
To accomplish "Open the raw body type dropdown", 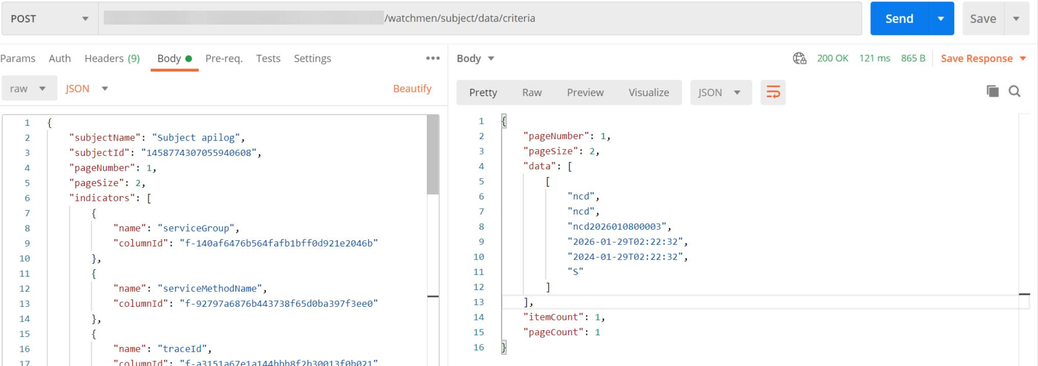I will click(29, 88).
